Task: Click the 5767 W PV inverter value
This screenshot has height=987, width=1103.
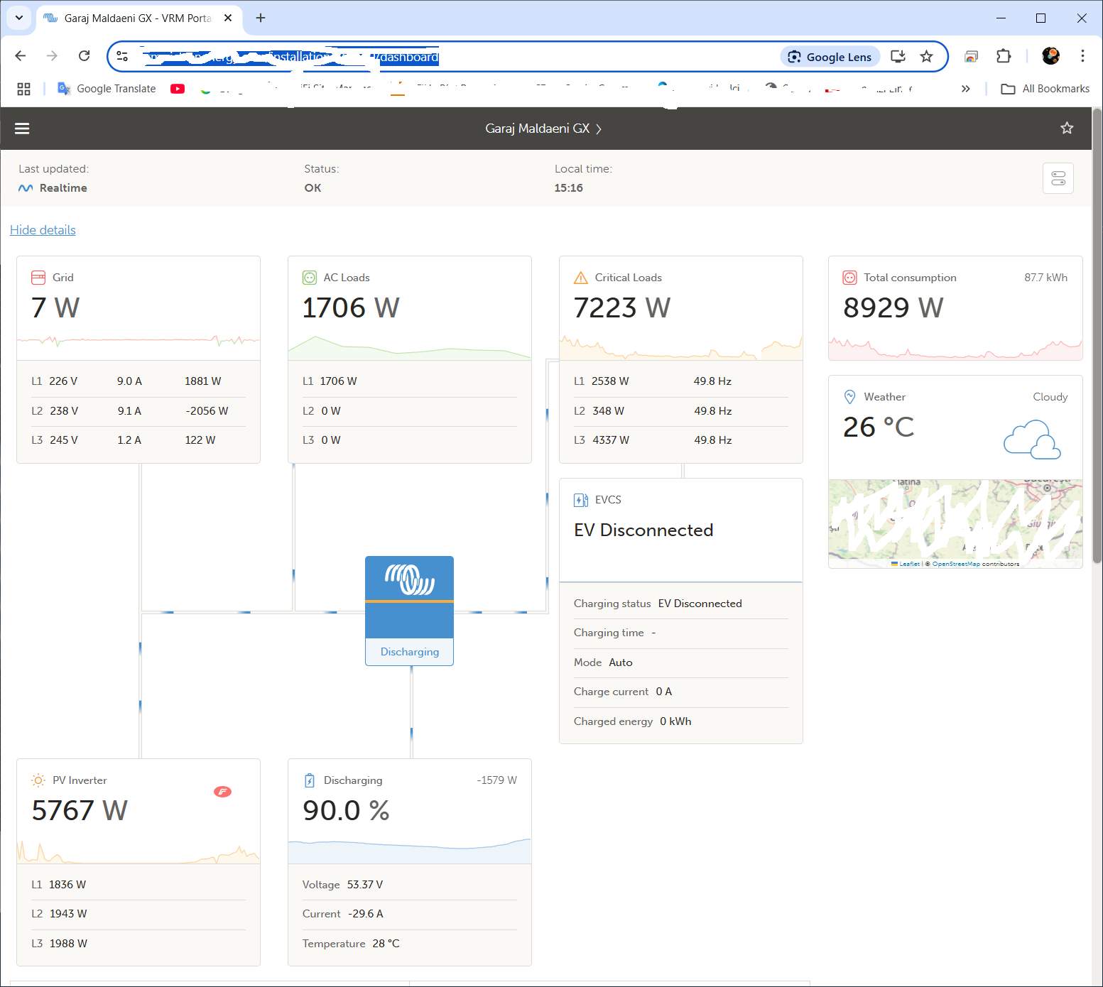Action: (80, 811)
